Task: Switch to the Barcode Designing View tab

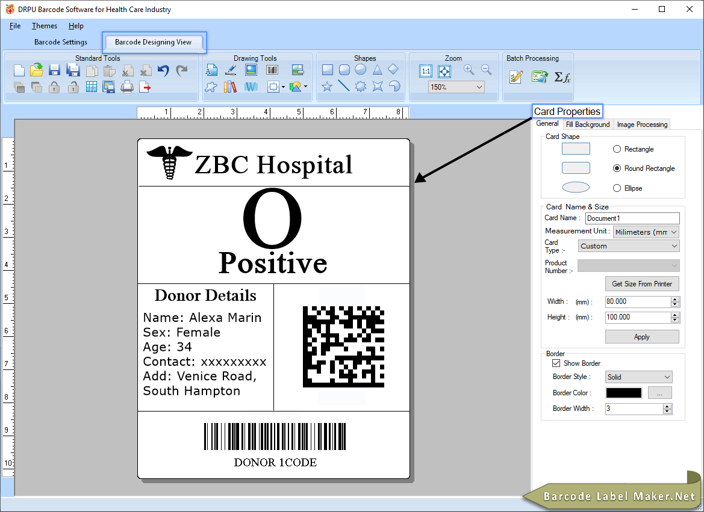Action: click(153, 42)
